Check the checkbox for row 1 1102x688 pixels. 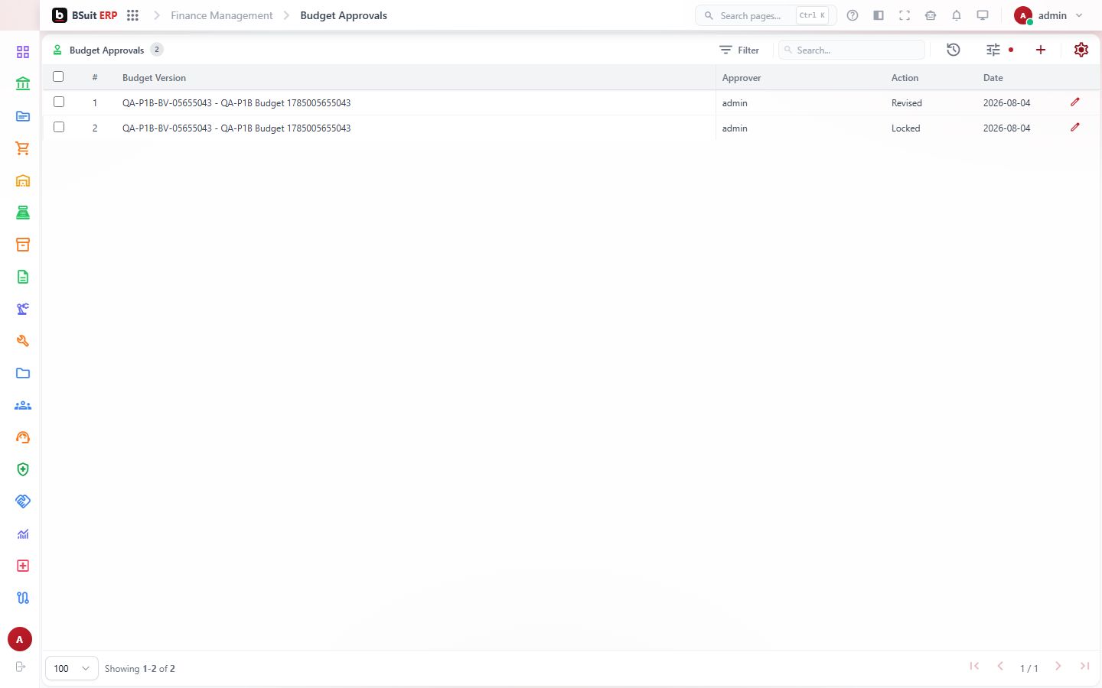coord(59,102)
